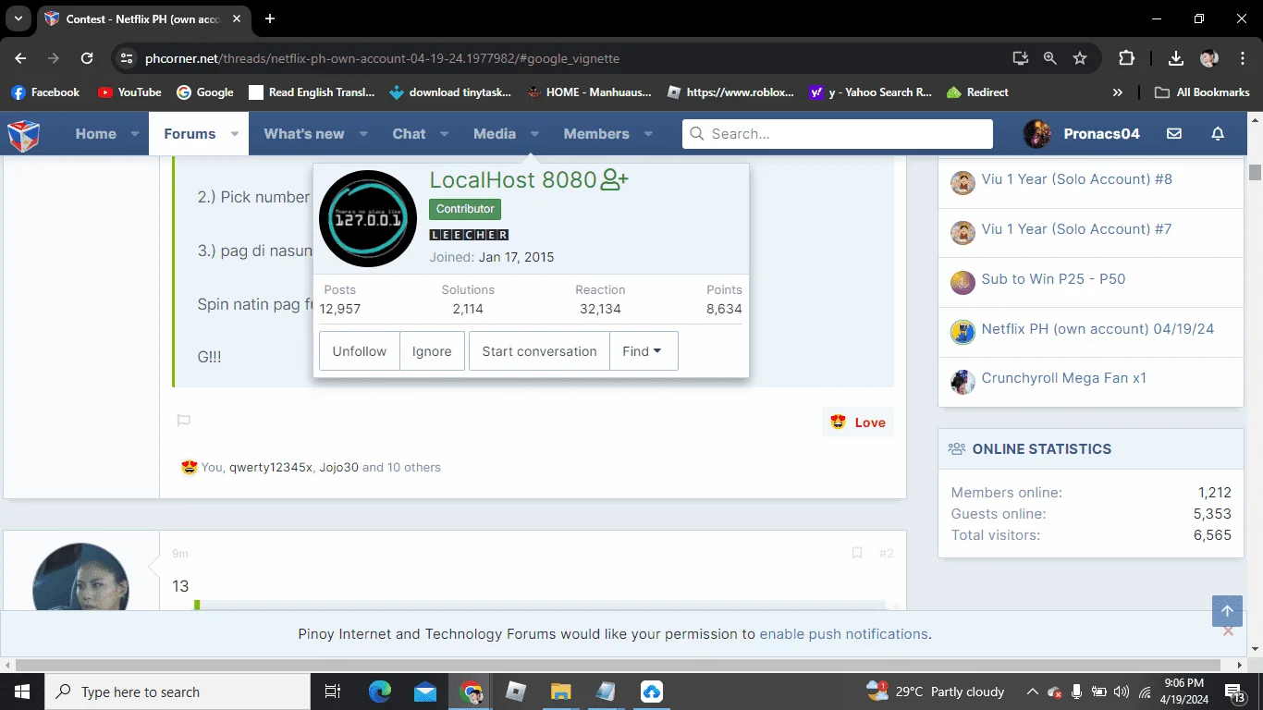Viewport: 1263px width, 710px height.
Task: Open the Facebook bookmark
Action: [x=45, y=92]
